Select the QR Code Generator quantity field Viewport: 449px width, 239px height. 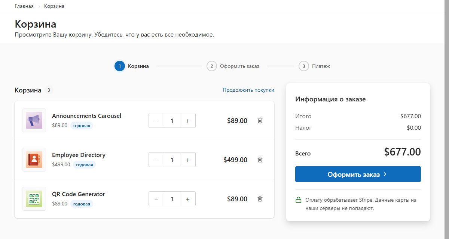click(172, 199)
